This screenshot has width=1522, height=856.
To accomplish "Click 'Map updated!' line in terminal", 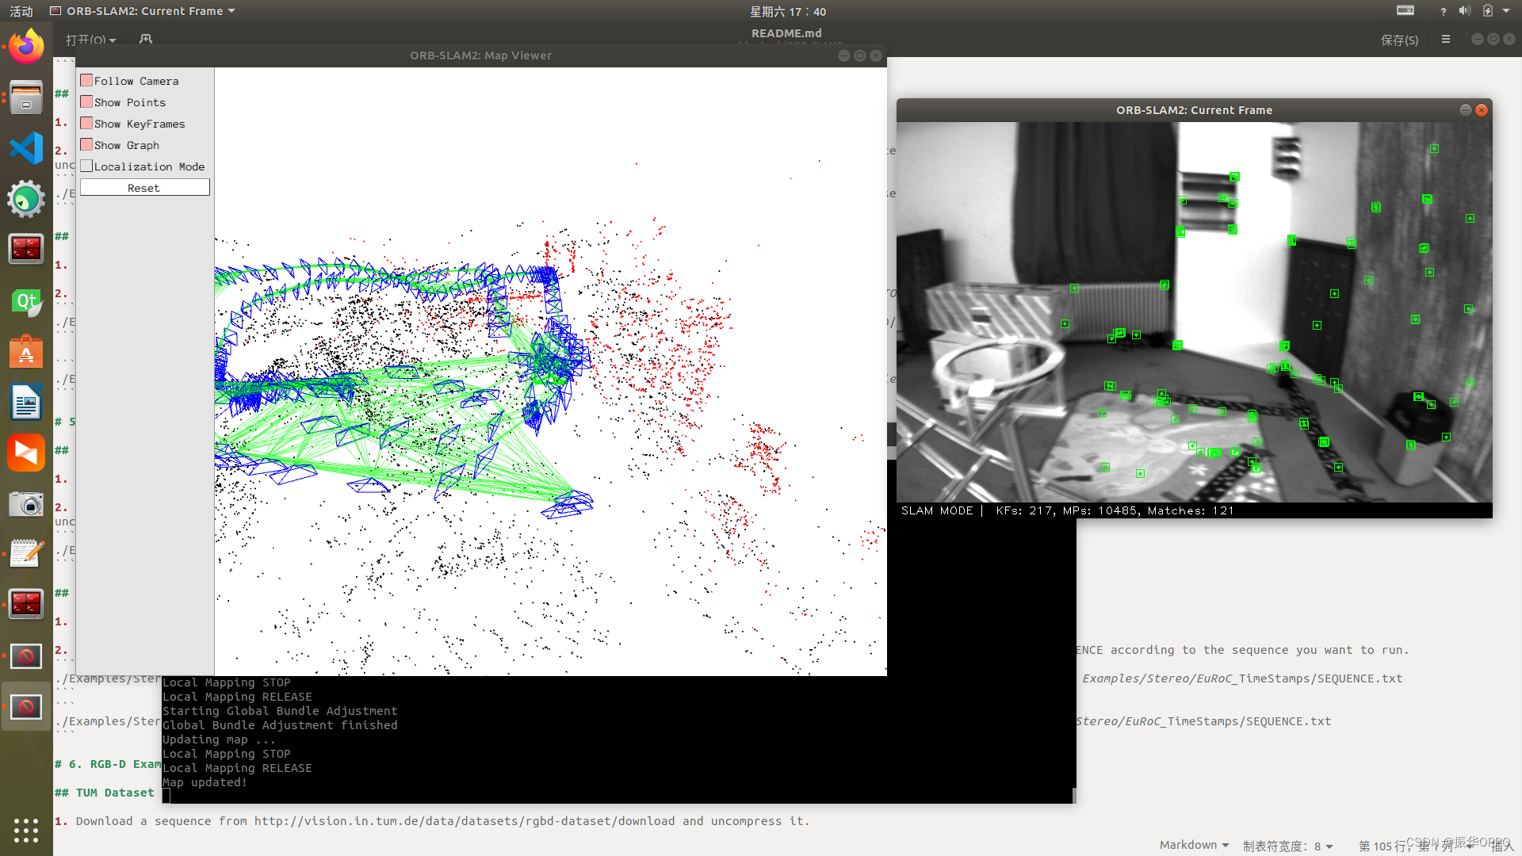I will (205, 782).
